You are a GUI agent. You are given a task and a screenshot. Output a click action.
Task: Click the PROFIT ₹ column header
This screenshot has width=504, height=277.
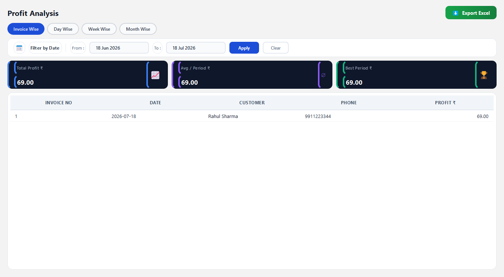(x=445, y=103)
